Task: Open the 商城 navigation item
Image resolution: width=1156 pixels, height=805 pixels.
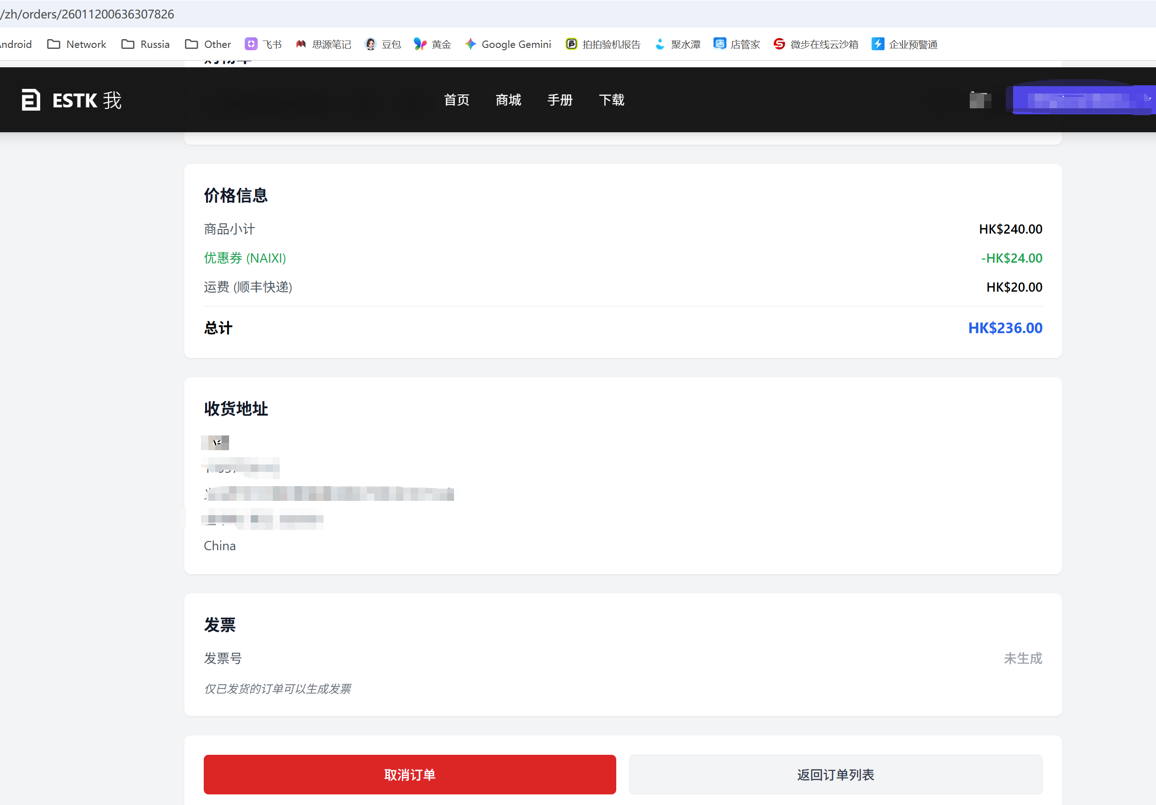Action: [x=508, y=100]
